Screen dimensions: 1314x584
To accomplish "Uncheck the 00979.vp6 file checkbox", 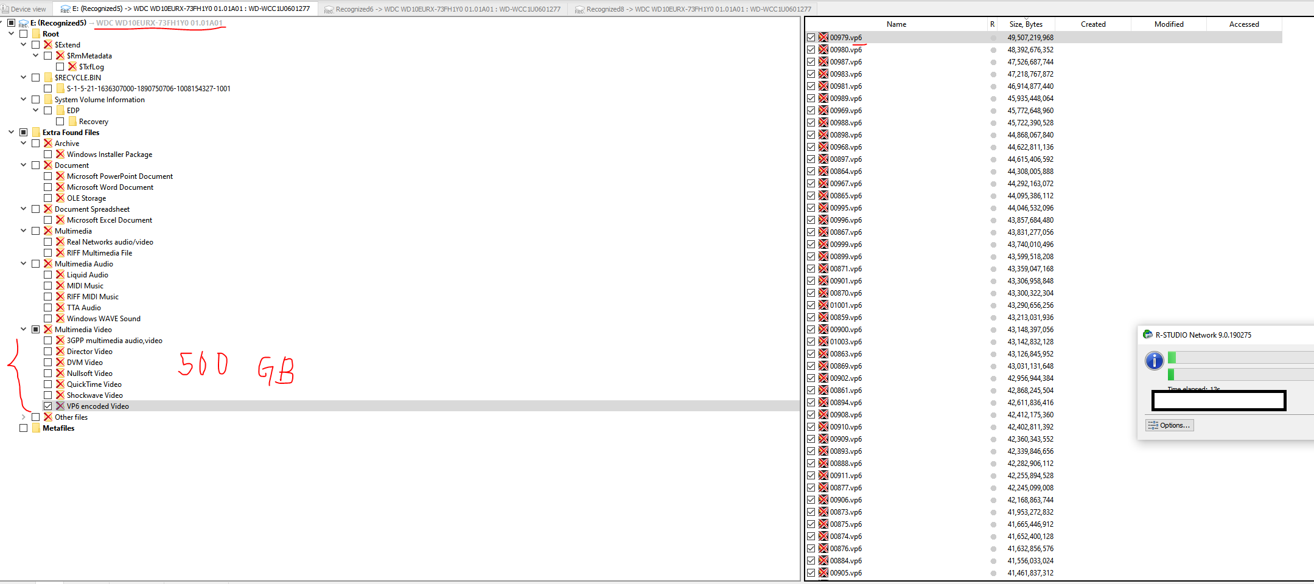I will point(811,37).
